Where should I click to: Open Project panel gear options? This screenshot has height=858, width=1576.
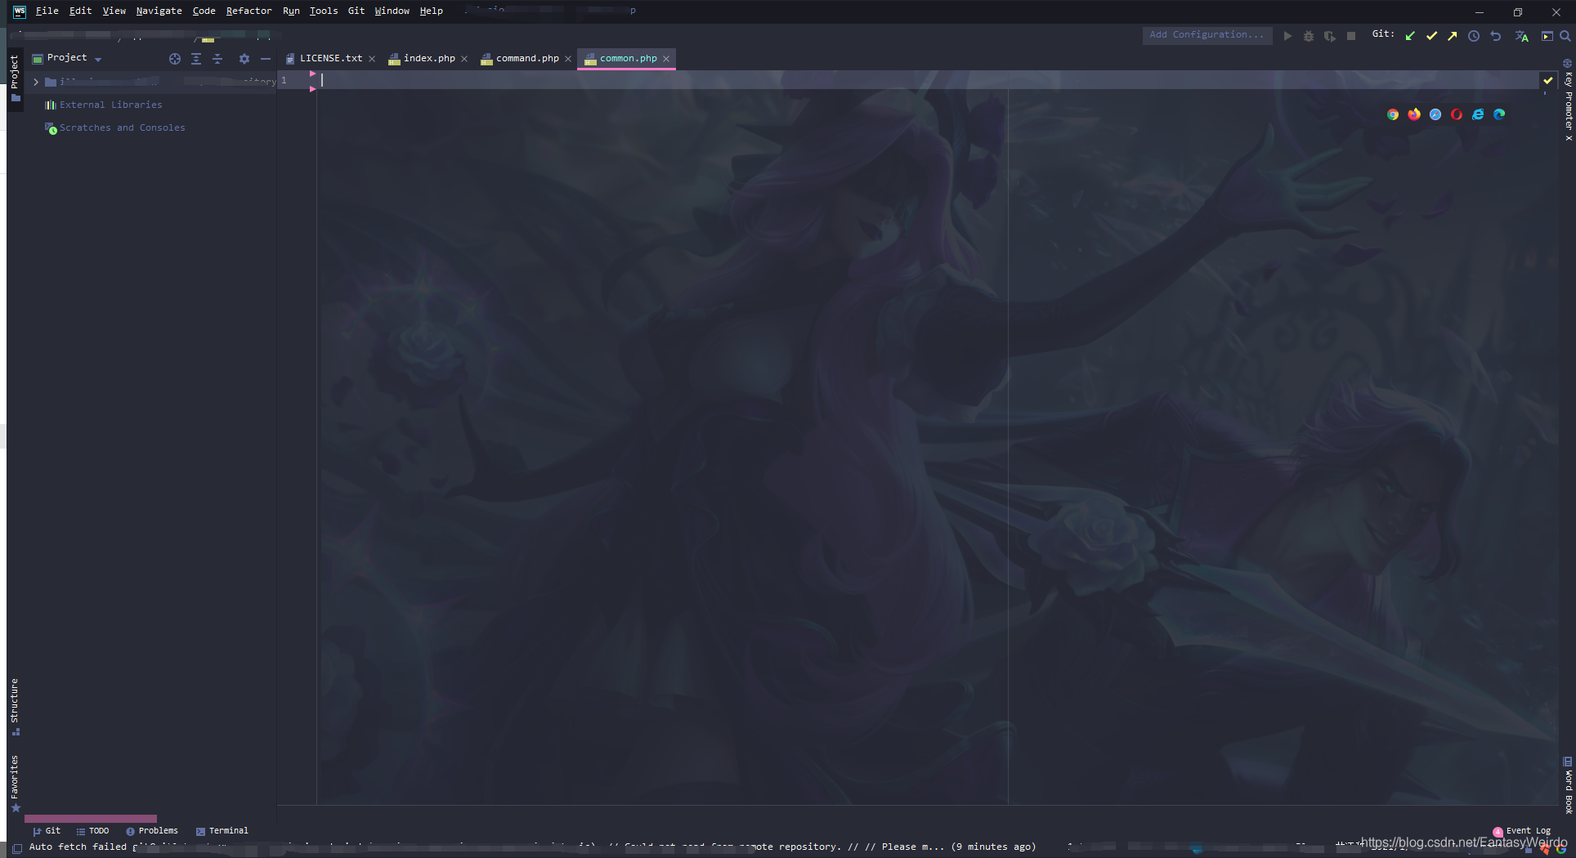coord(244,59)
